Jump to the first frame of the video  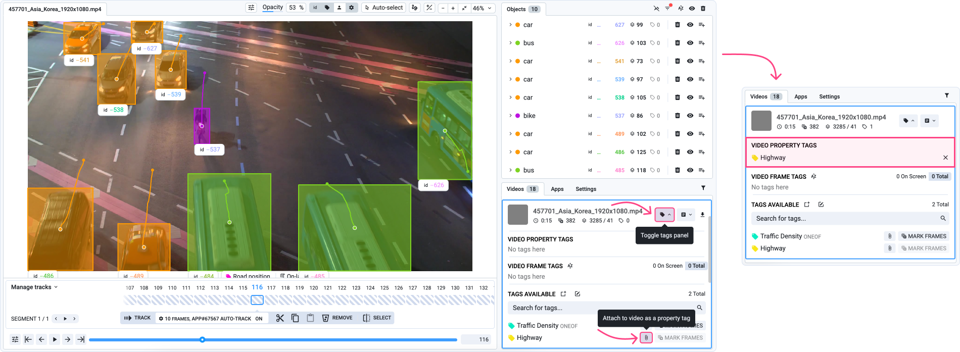28,339
